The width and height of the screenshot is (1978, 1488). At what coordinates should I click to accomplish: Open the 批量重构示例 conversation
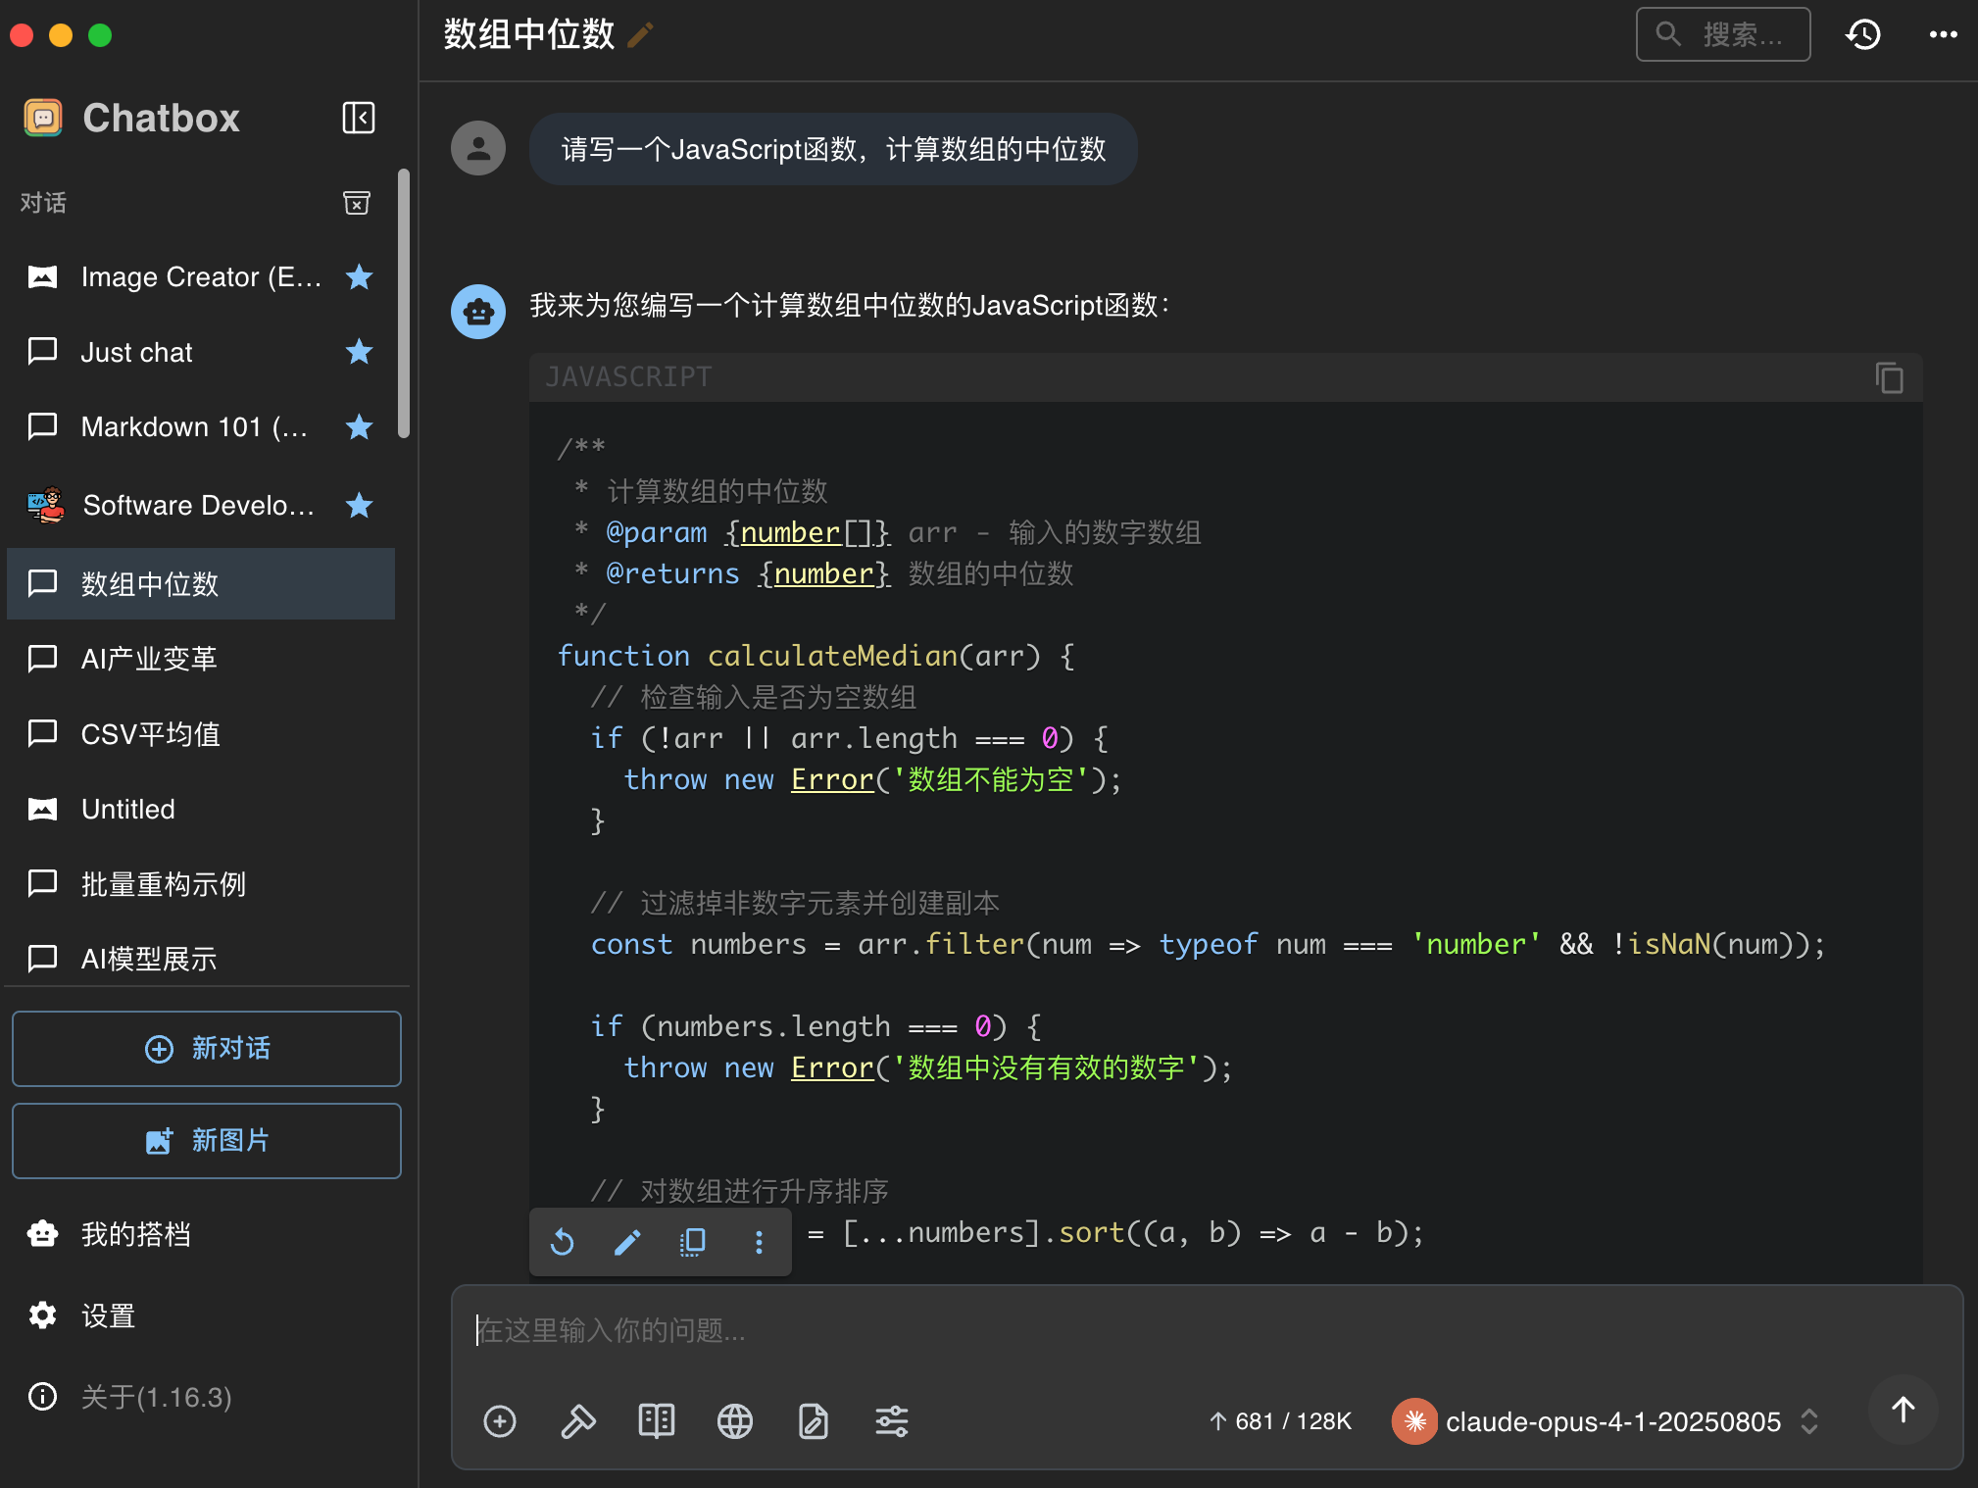click(201, 884)
